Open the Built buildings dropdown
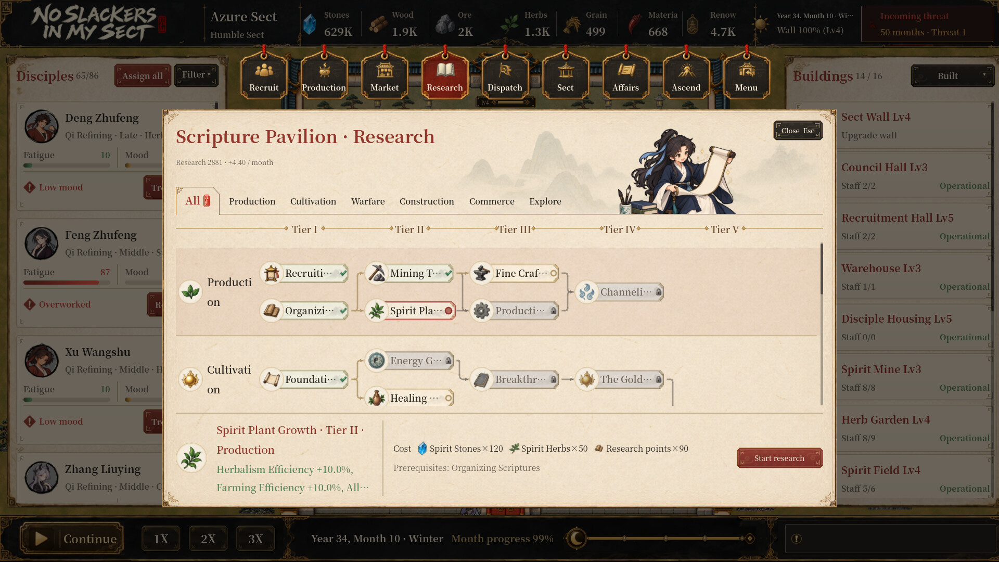The image size is (999, 562). coord(952,76)
